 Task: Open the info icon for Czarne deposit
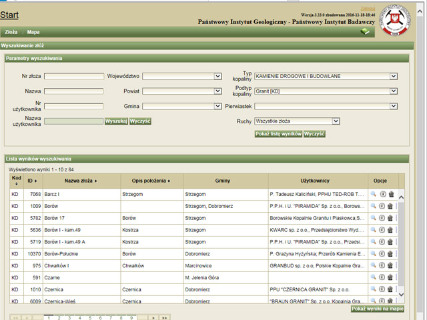tap(382, 278)
